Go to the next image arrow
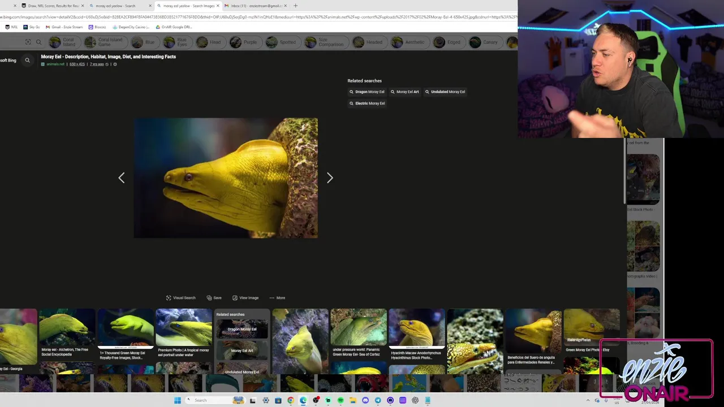The height and width of the screenshot is (407, 724). click(330, 178)
